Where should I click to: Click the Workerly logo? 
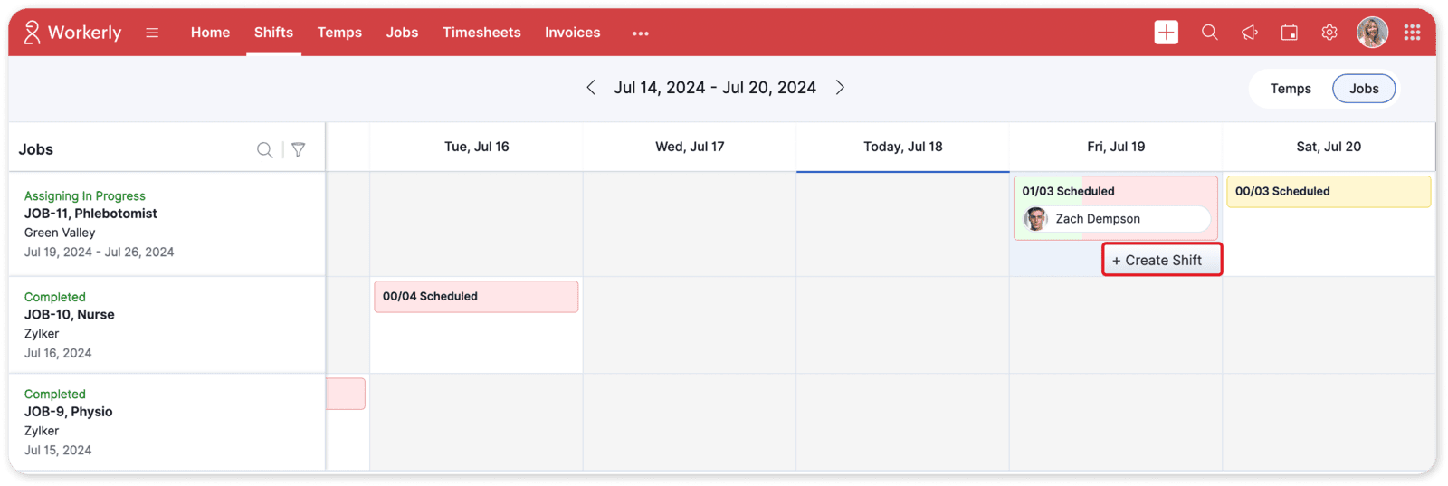coord(72,33)
